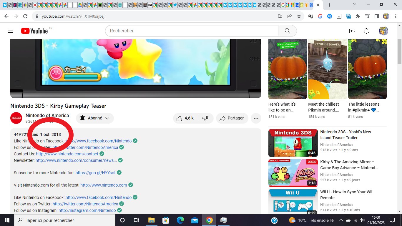
Task: Click the address bar URL
Action: 74,16
